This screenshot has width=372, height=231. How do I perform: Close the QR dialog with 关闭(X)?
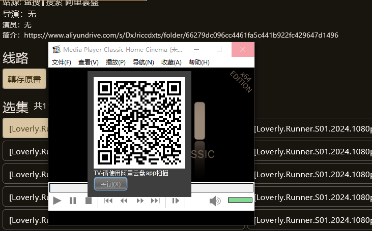(x=110, y=184)
